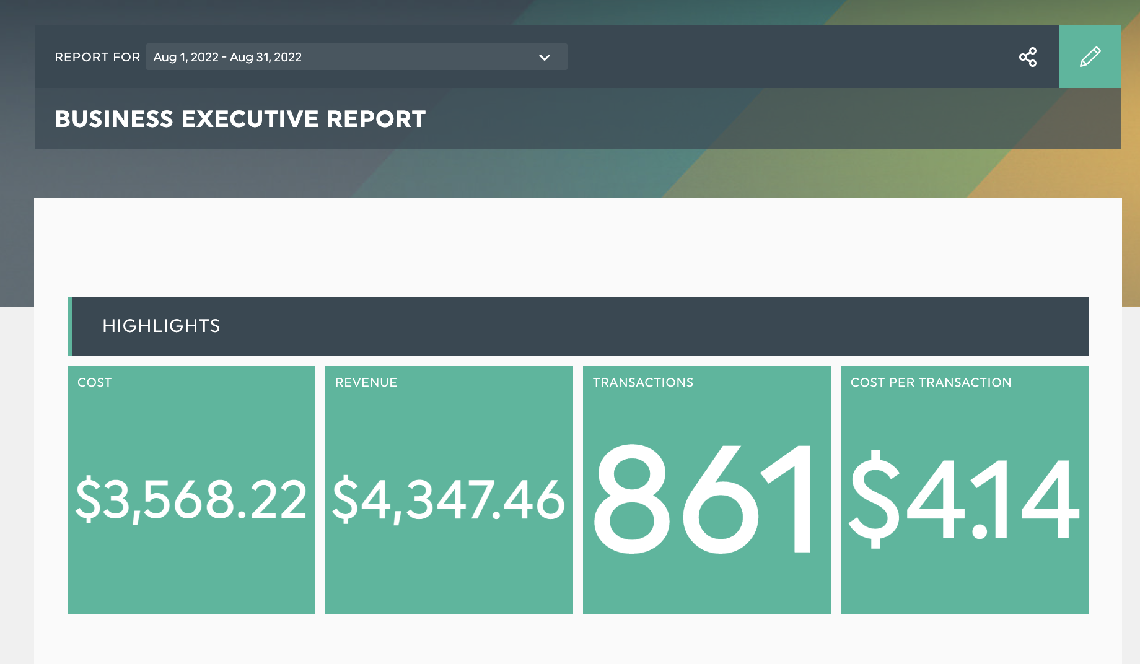
Task: Click empty area below the Revenue value
Action: click(x=449, y=576)
